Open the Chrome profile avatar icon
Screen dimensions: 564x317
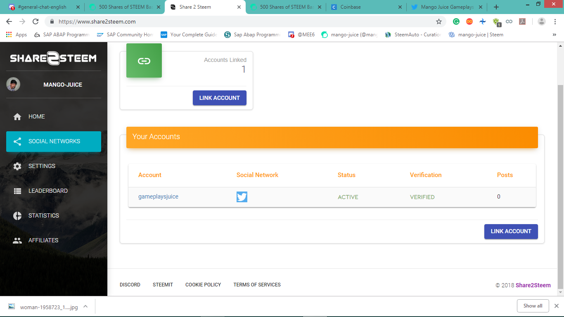(542, 21)
